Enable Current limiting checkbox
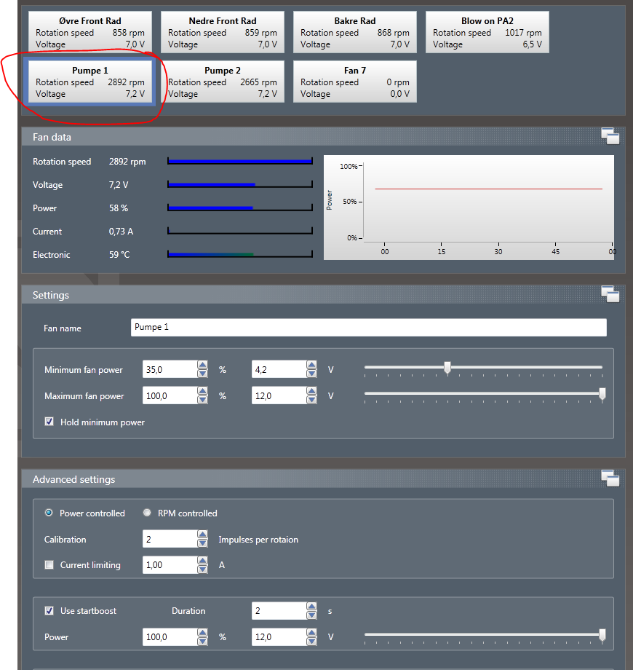 (x=49, y=564)
